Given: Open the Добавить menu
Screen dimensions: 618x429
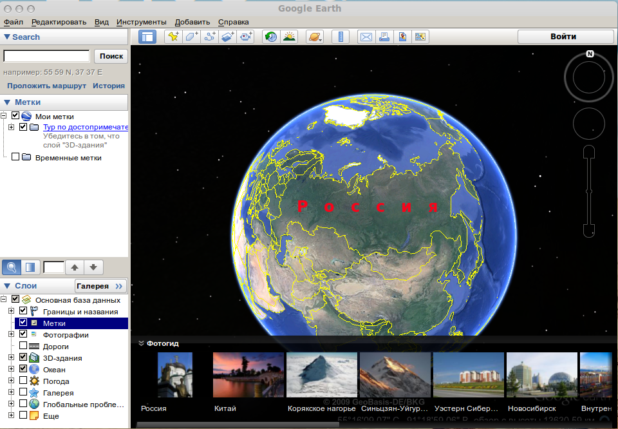Looking at the screenshot, I should [x=192, y=22].
